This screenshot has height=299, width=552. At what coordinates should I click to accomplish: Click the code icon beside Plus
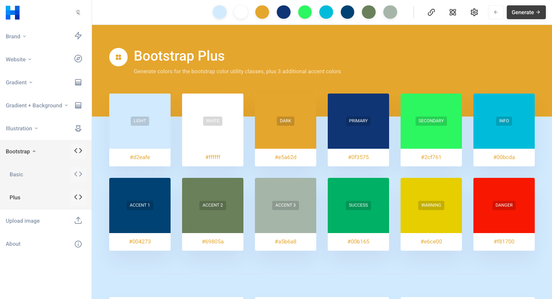(78, 197)
